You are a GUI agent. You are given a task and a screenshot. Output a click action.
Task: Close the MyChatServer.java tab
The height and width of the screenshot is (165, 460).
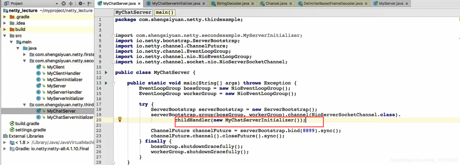[139, 4]
